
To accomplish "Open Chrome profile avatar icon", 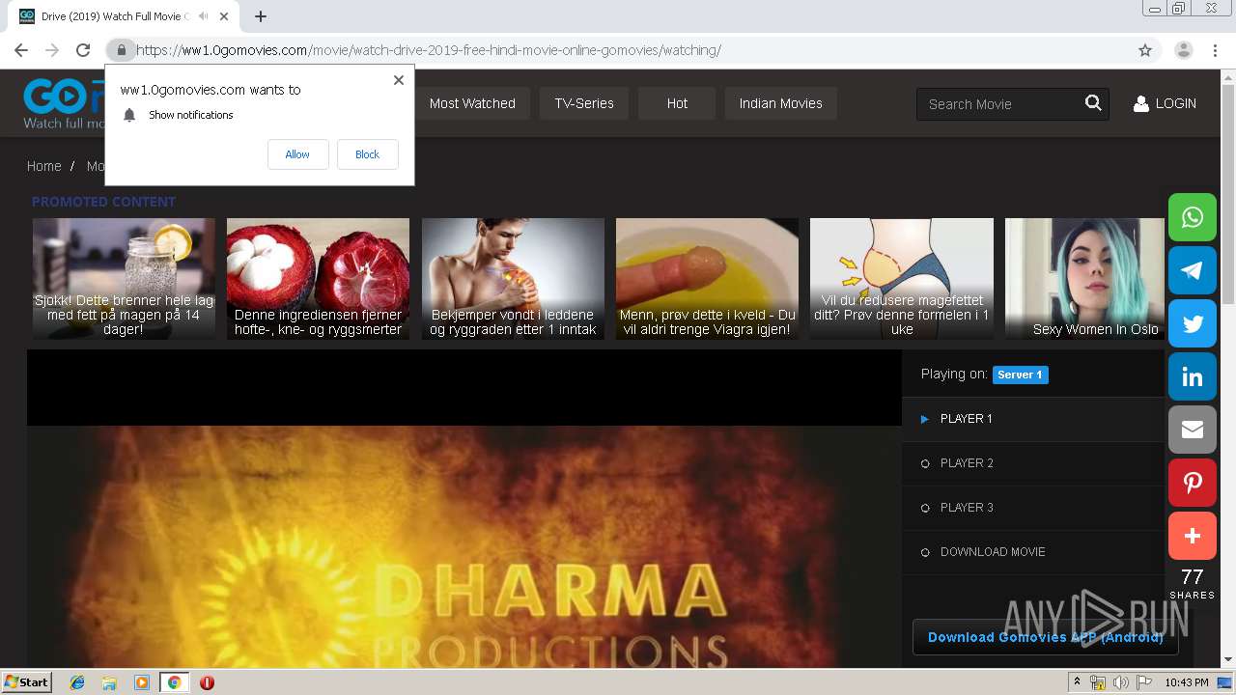I will pyautogui.click(x=1184, y=50).
